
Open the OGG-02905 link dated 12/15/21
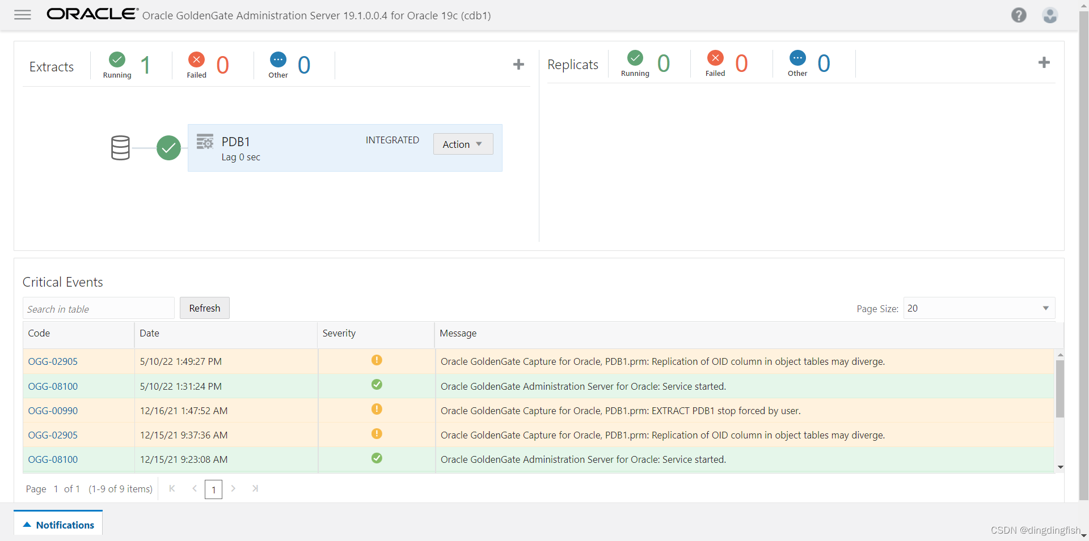coord(53,435)
